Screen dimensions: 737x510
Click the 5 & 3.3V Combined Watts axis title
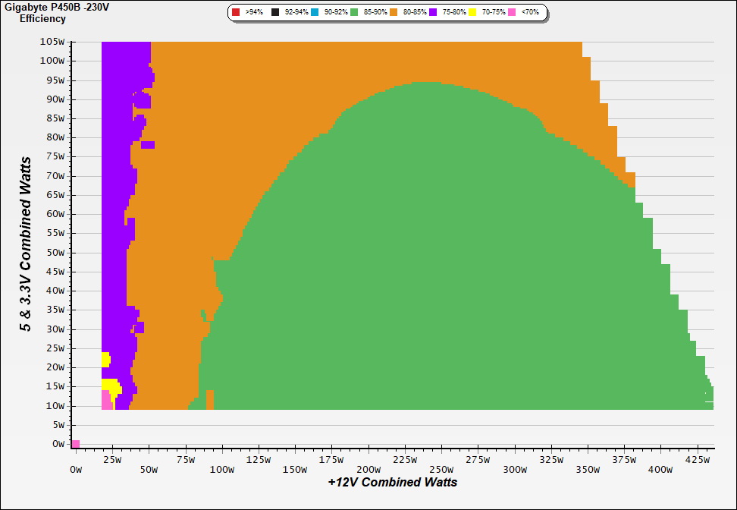[x=26, y=244]
